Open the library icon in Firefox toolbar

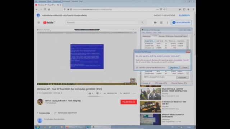[180, 9]
